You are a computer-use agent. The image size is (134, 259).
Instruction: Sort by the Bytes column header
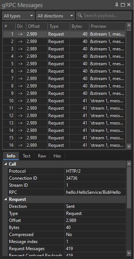pyautogui.click(x=79, y=26)
